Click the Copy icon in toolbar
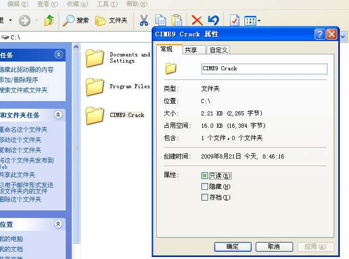This screenshot has width=349, height=259. point(160,21)
